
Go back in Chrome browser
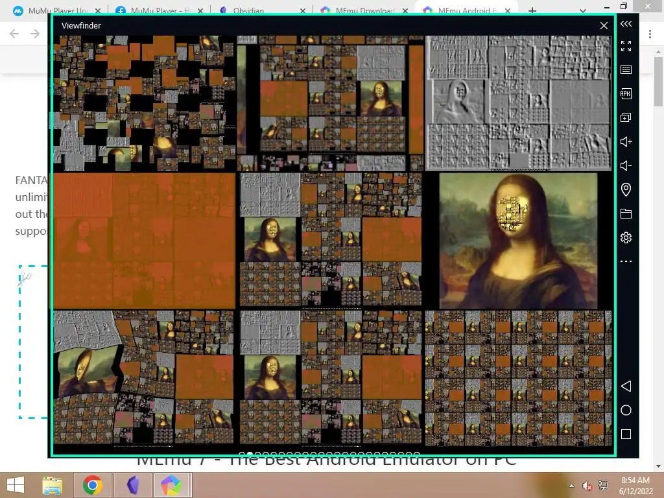(14, 34)
